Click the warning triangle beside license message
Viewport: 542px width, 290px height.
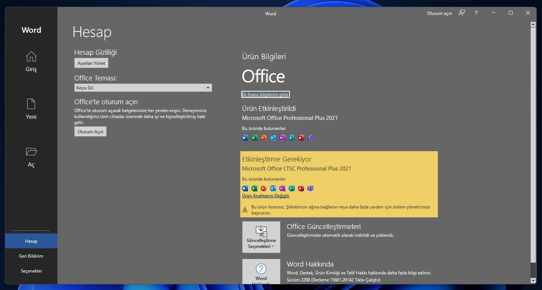245,210
